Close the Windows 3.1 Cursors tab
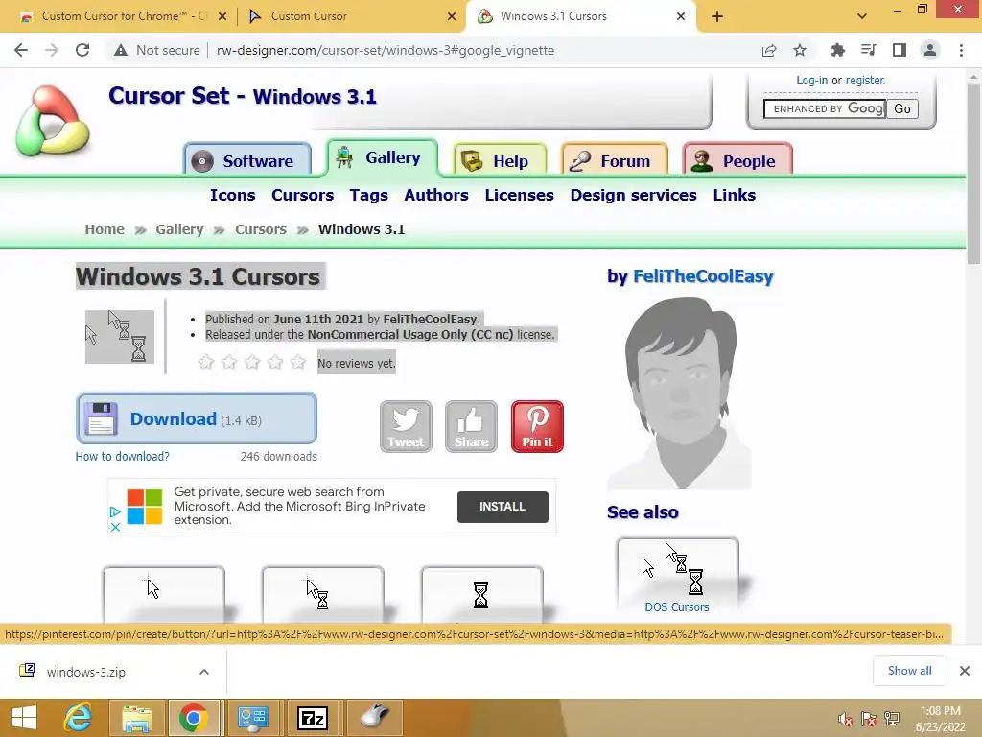This screenshot has height=737, width=982. tap(681, 16)
